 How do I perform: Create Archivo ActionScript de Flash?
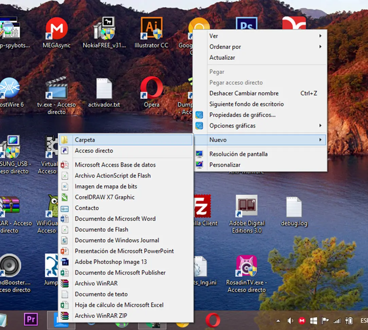[126, 176]
